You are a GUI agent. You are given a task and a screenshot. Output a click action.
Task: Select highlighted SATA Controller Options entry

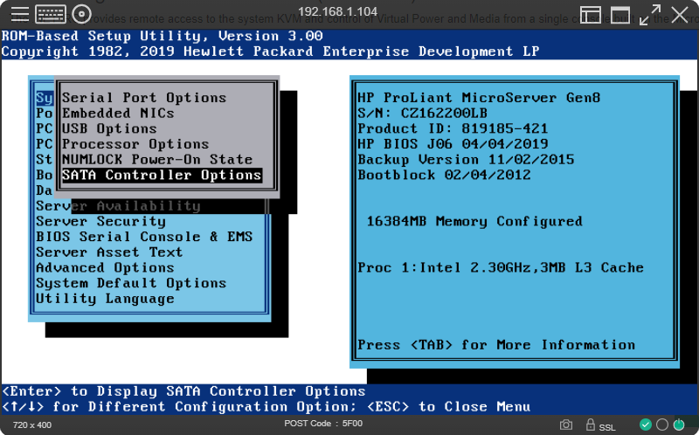click(x=162, y=176)
